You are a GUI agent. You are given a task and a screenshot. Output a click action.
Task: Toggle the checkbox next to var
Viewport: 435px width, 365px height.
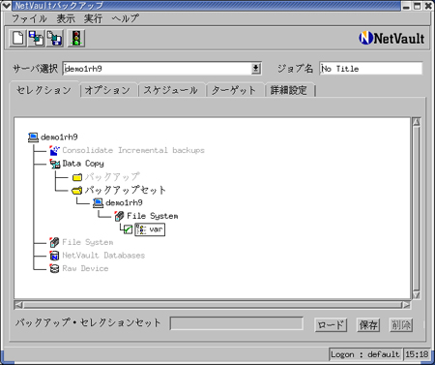pos(128,229)
